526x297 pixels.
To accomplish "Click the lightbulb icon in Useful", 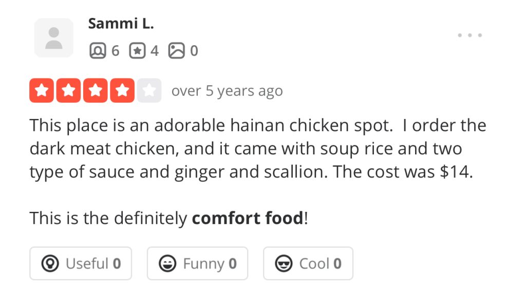I will (50, 264).
